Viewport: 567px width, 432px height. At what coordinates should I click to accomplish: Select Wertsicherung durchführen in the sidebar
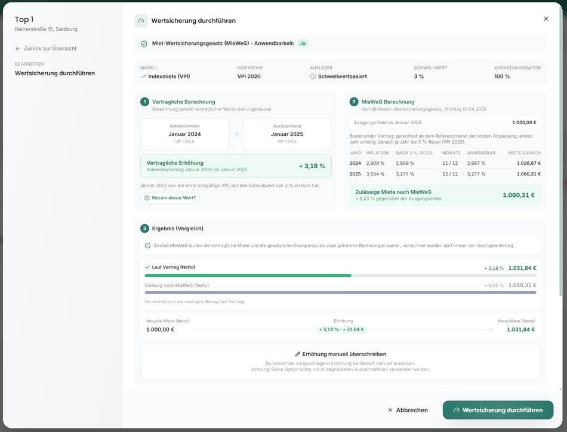pyautogui.click(x=55, y=73)
